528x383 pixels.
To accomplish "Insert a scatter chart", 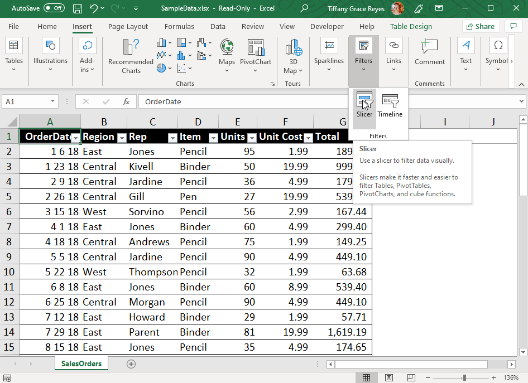I will pos(181,68).
